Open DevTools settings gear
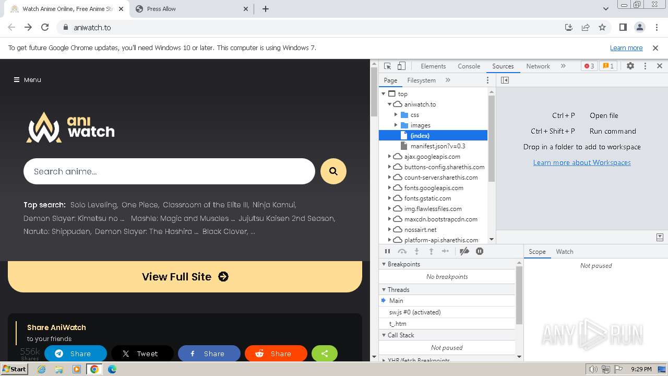668x376 pixels. point(630,66)
